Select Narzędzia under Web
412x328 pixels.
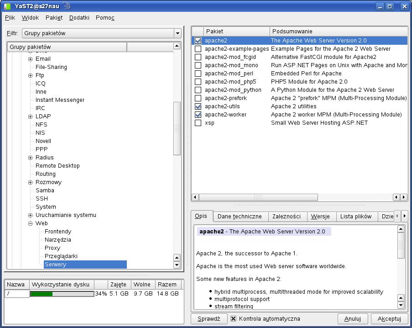click(x=58, y=240)
